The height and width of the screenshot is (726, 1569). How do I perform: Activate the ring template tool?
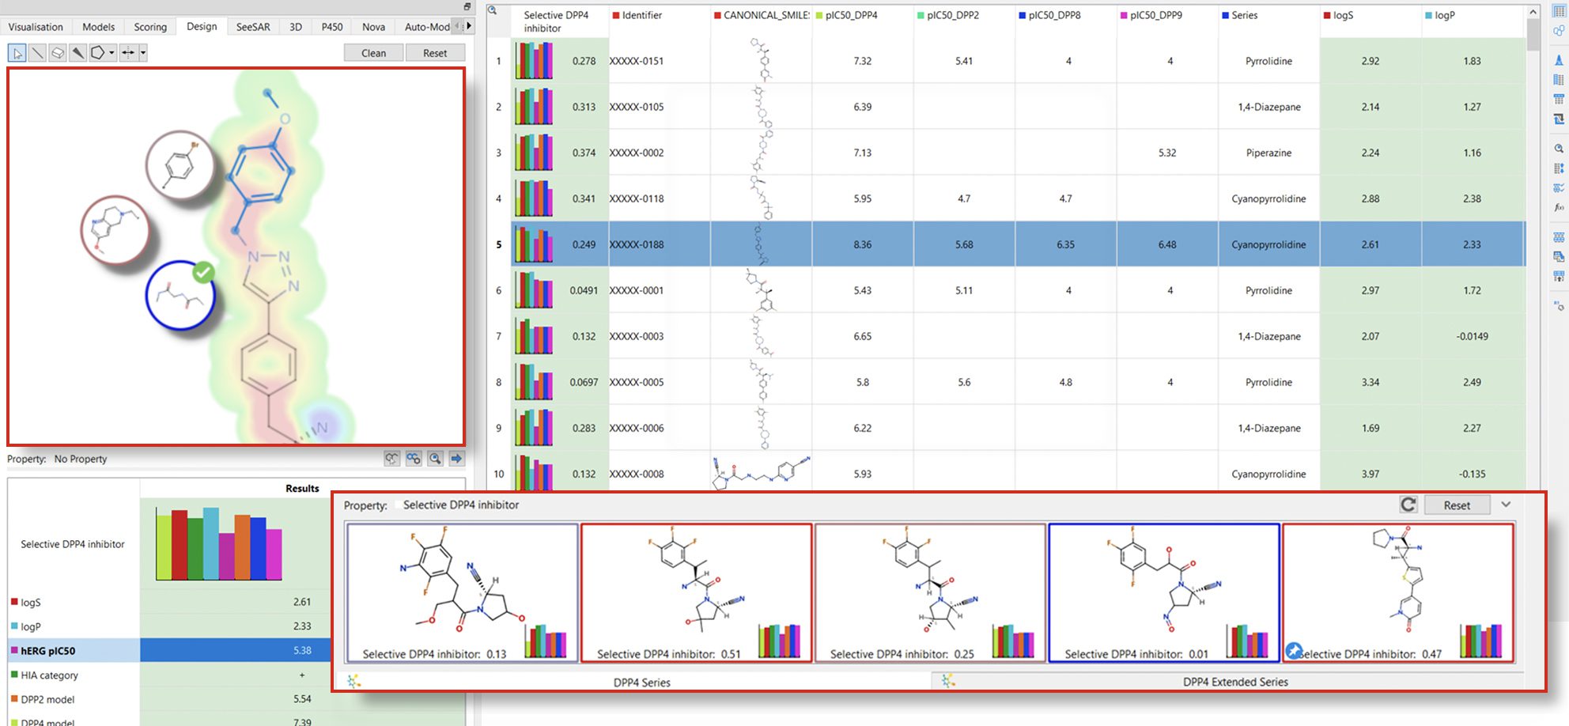96,53
